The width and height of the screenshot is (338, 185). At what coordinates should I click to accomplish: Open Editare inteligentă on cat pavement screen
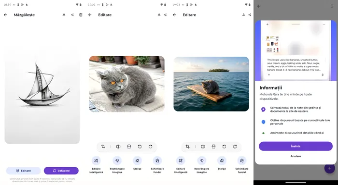(x=96, y=165)
